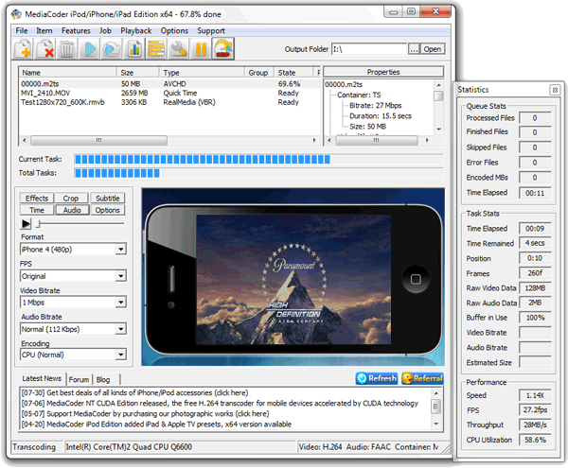Click the Properties panel vertical scrollbar
The width and height of the screenshot is (568, 468).
(x=439, y=107)
